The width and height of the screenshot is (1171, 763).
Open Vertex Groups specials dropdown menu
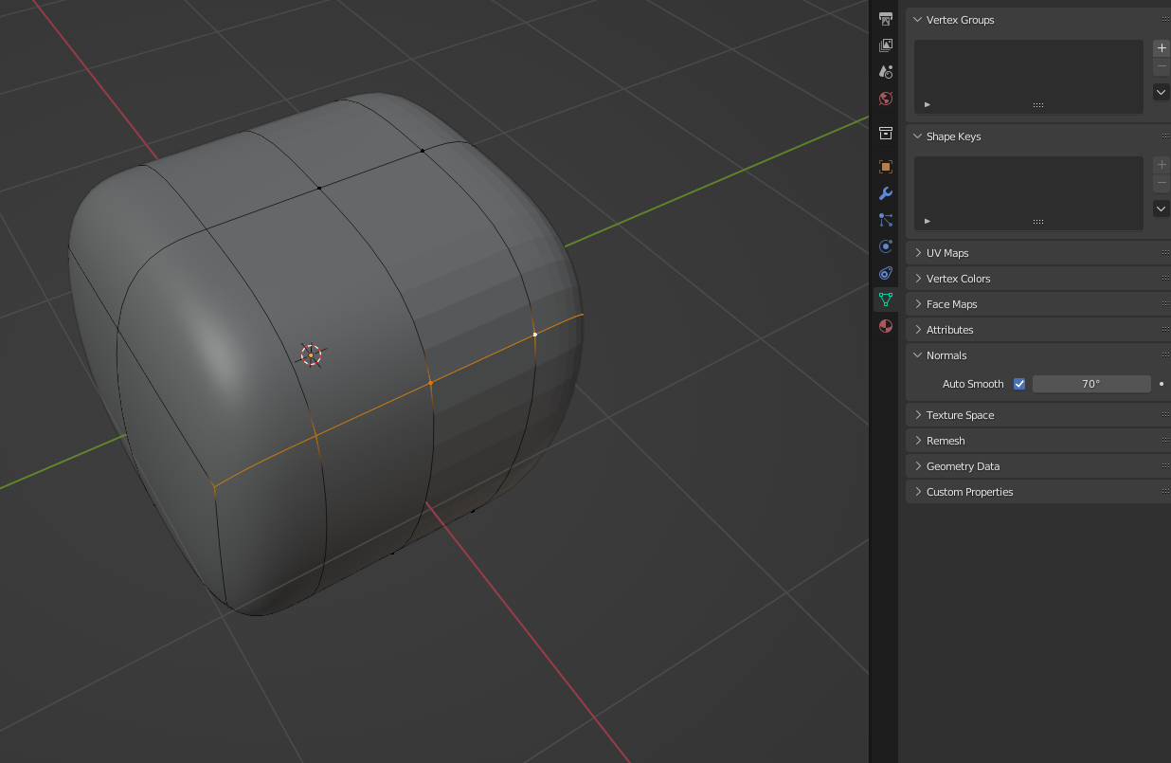point(1161,92)
